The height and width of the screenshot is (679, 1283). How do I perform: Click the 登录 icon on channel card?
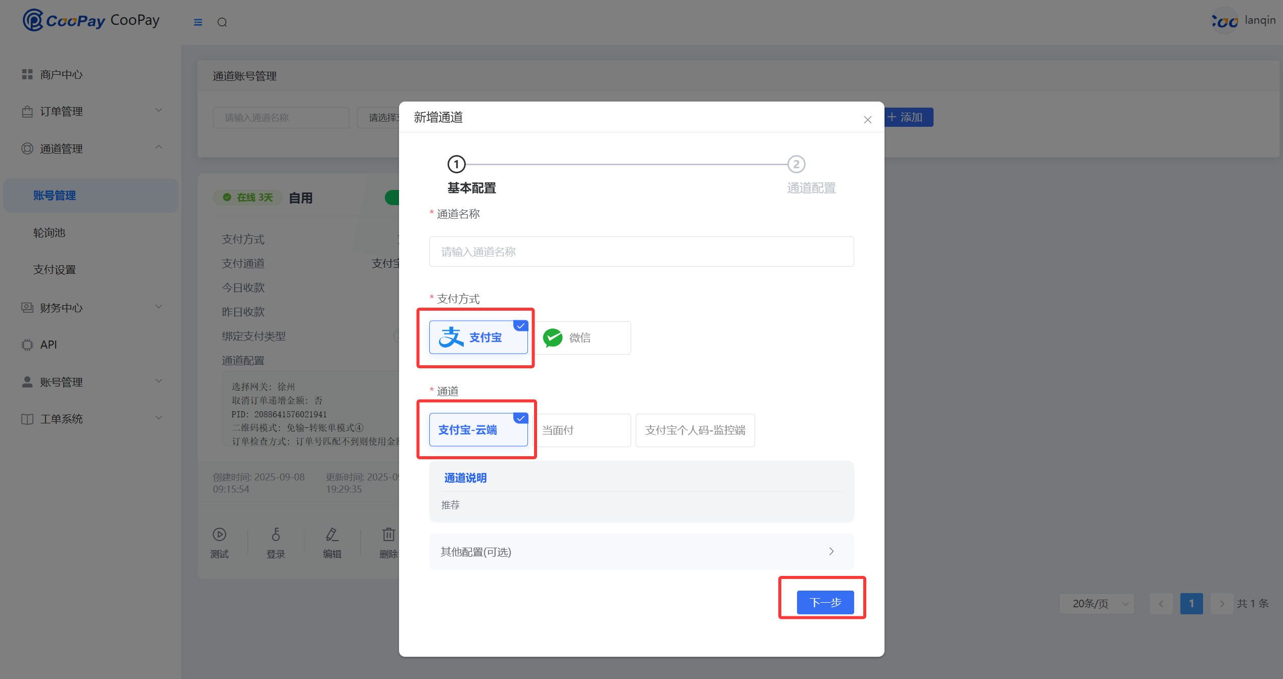pyautogui.click(x=276, y=535)
